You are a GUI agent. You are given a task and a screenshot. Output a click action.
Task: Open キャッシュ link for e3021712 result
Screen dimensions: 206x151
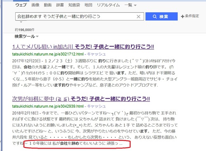click(96, 54)
